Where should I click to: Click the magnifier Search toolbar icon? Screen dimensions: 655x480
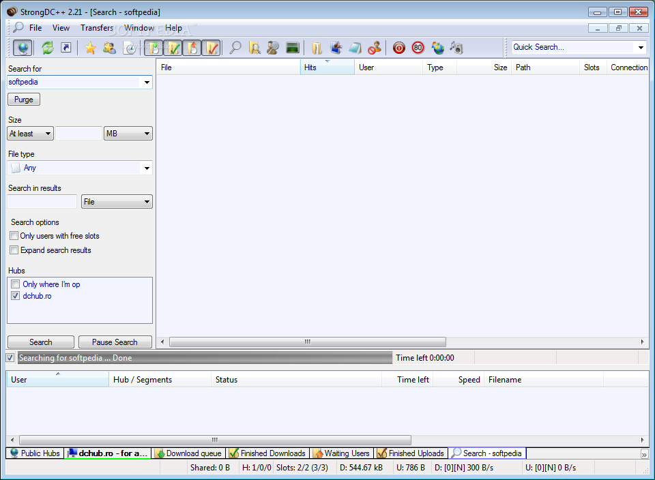[235, 48]
